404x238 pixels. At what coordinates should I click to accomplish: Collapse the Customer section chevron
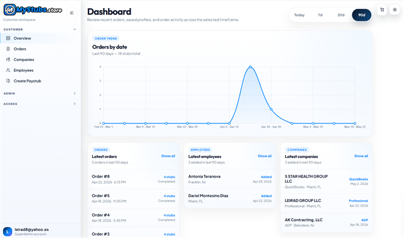[x=74, y=30]
